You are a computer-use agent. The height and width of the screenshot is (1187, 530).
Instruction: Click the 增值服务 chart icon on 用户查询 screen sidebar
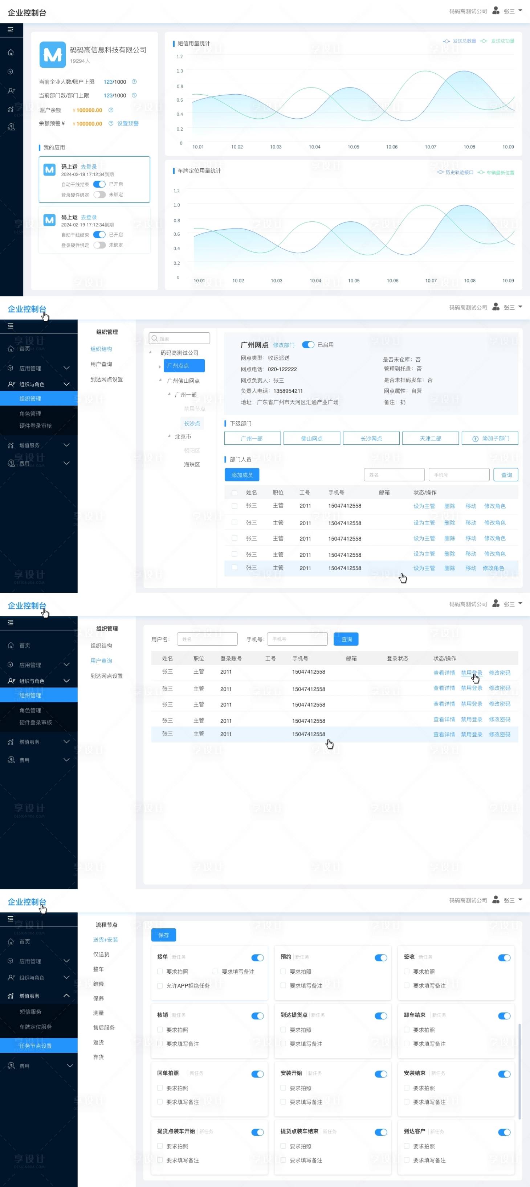tap(11, 742)
